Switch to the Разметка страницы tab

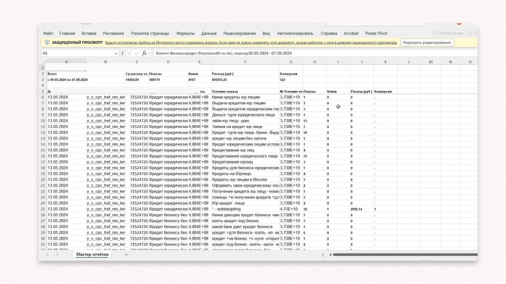(150, 33)
